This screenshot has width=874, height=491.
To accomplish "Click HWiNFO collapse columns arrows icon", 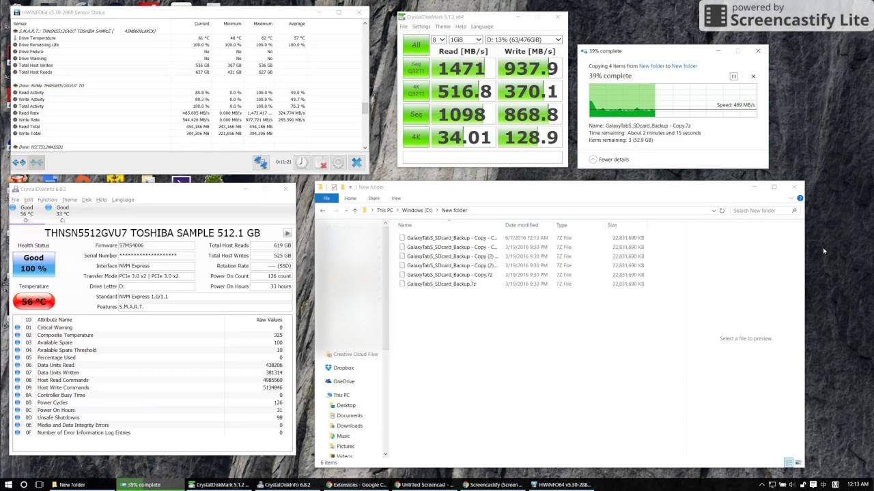I will [36, 162].
